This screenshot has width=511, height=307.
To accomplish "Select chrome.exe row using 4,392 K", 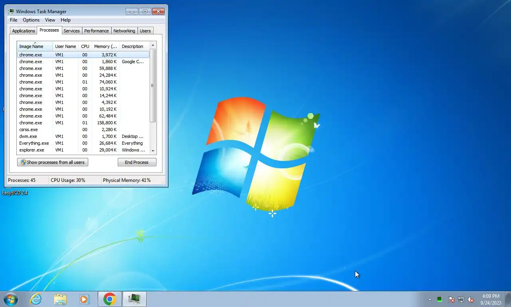I will (83, 102).
